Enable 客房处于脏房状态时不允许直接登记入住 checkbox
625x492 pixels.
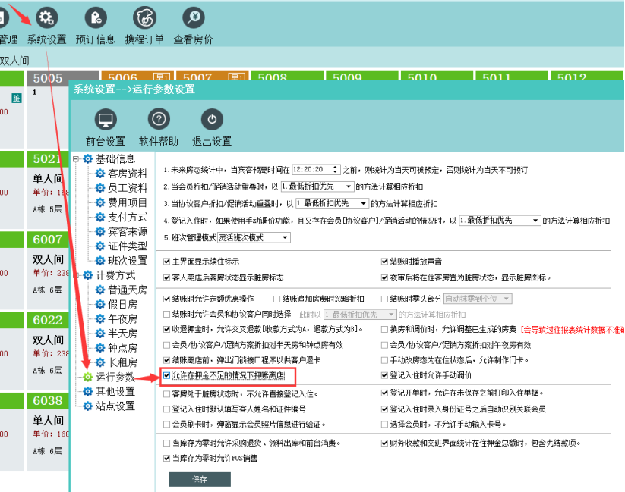167,394
